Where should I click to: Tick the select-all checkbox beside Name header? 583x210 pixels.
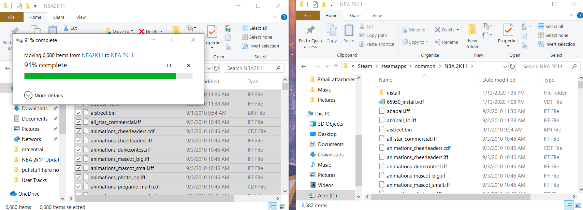(372, 80)
